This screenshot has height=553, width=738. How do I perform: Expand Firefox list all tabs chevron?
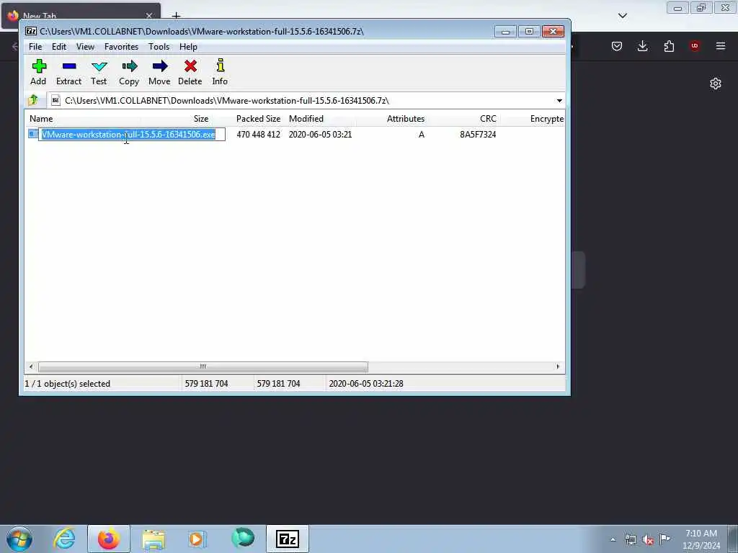click(623, 16)
